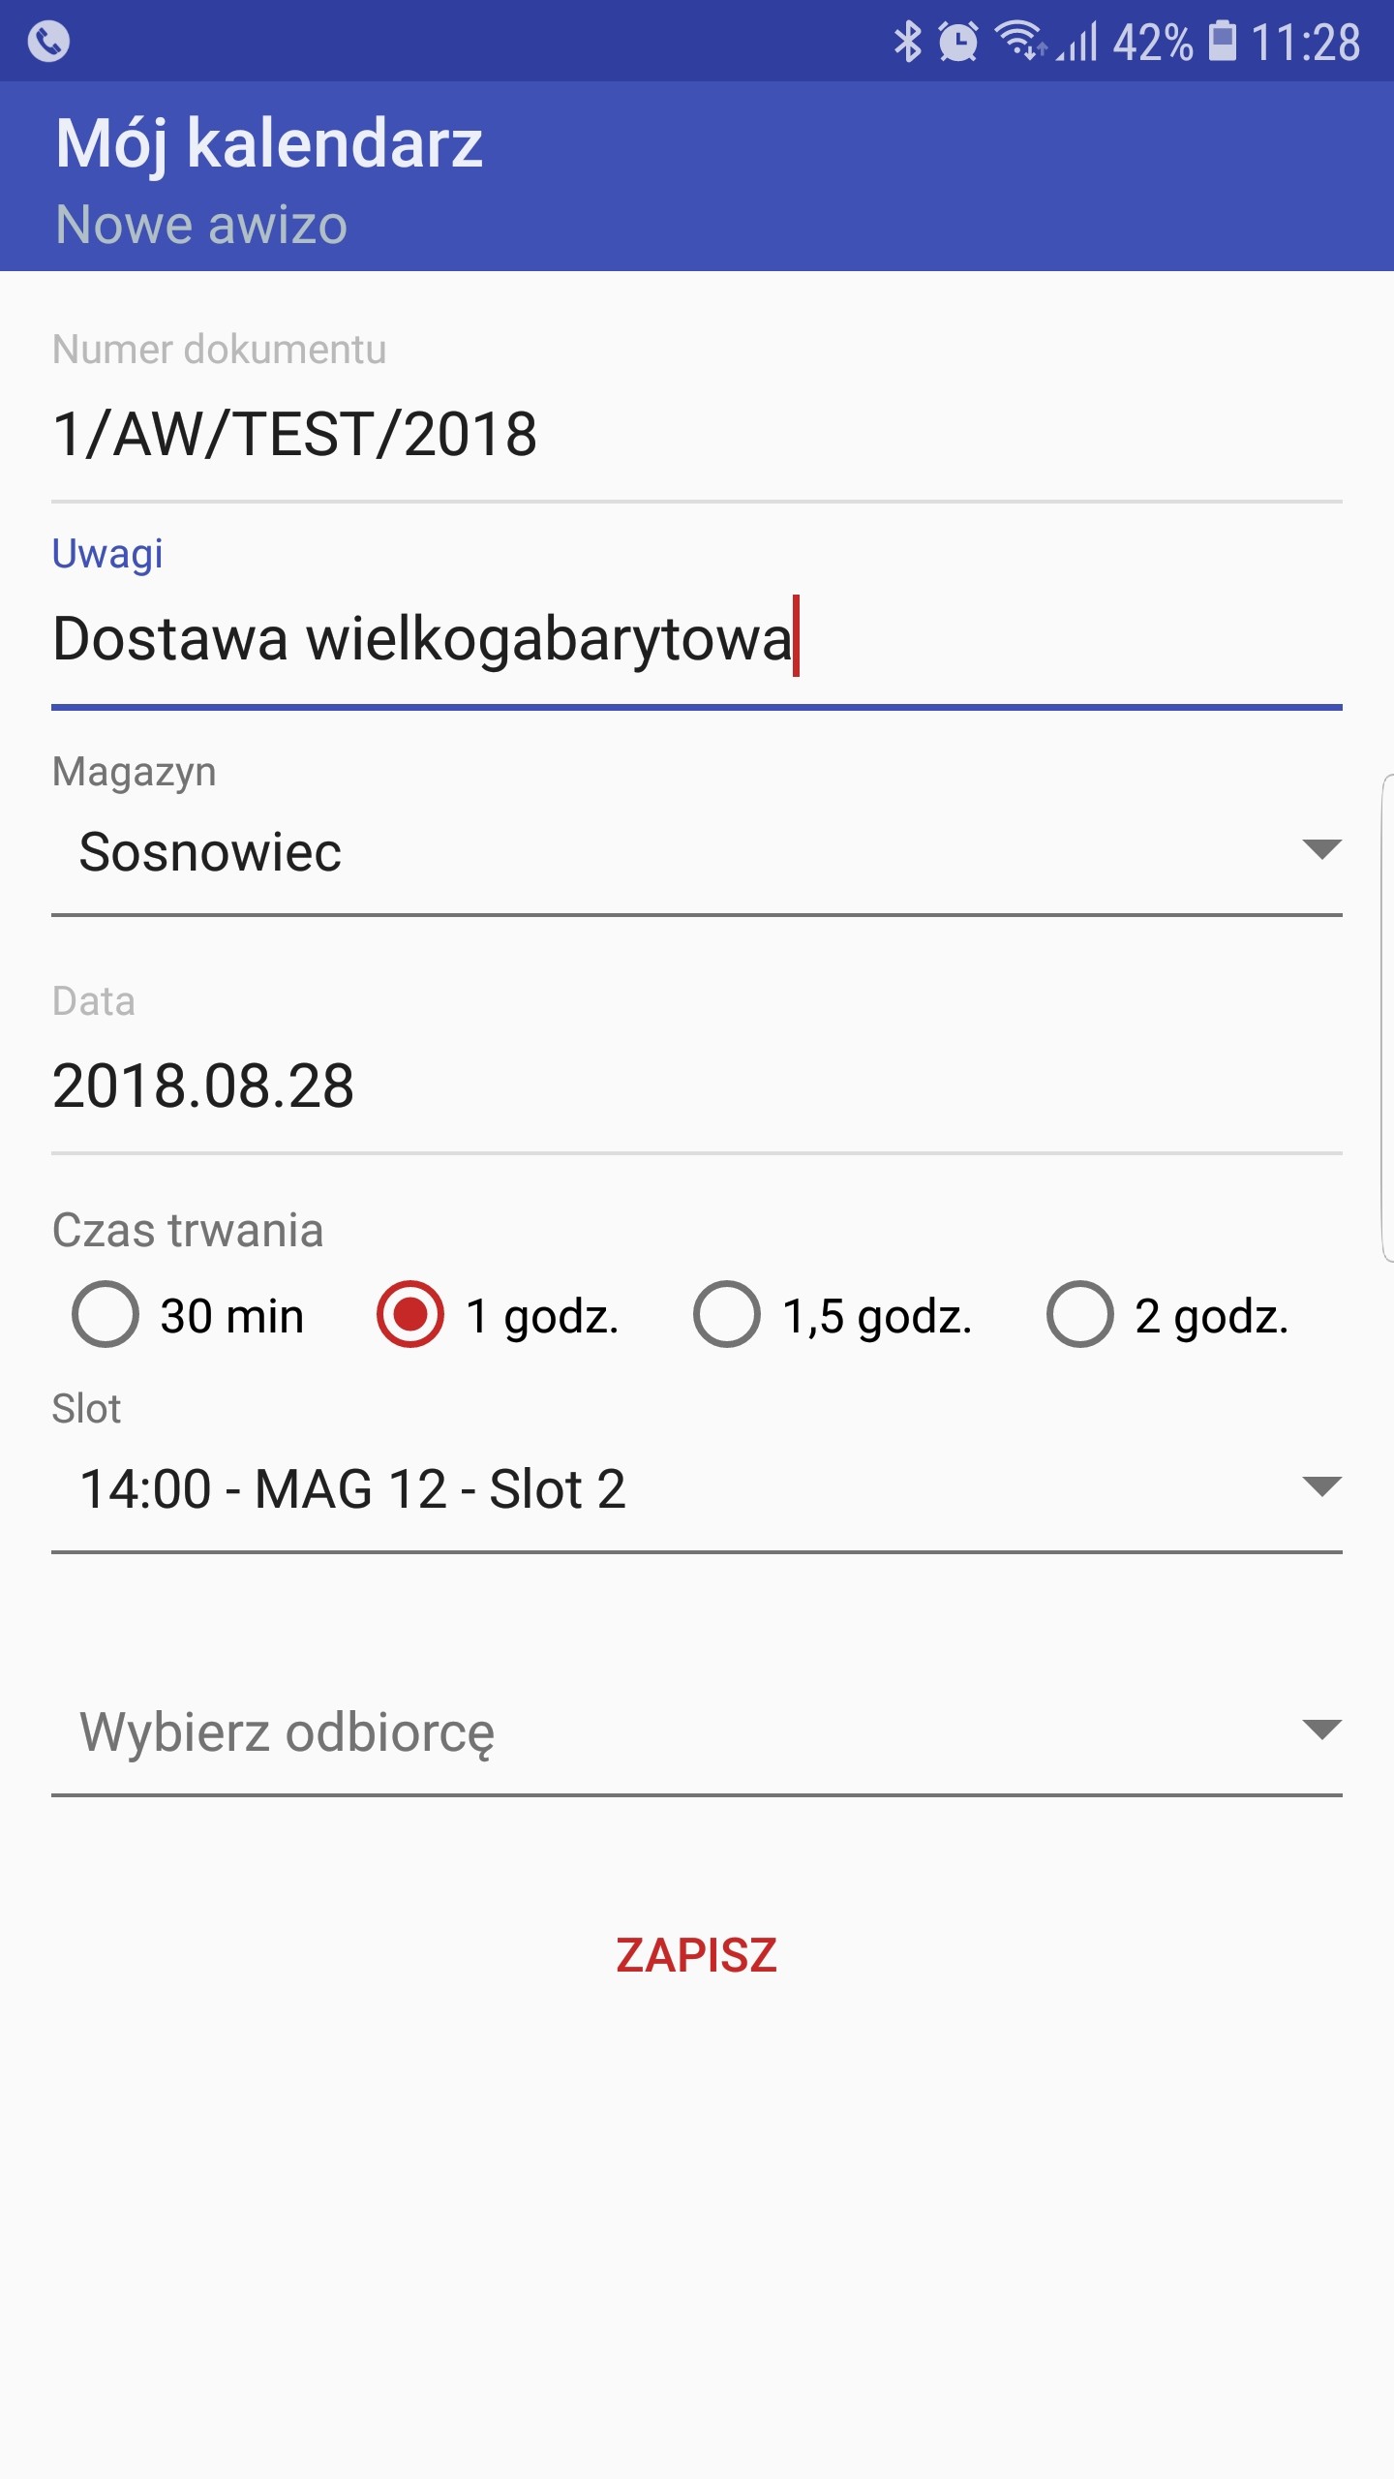Tap the edge panel handle on right
This screenshot has height=2479, width=1394.
click(x=1386, y=1017)
